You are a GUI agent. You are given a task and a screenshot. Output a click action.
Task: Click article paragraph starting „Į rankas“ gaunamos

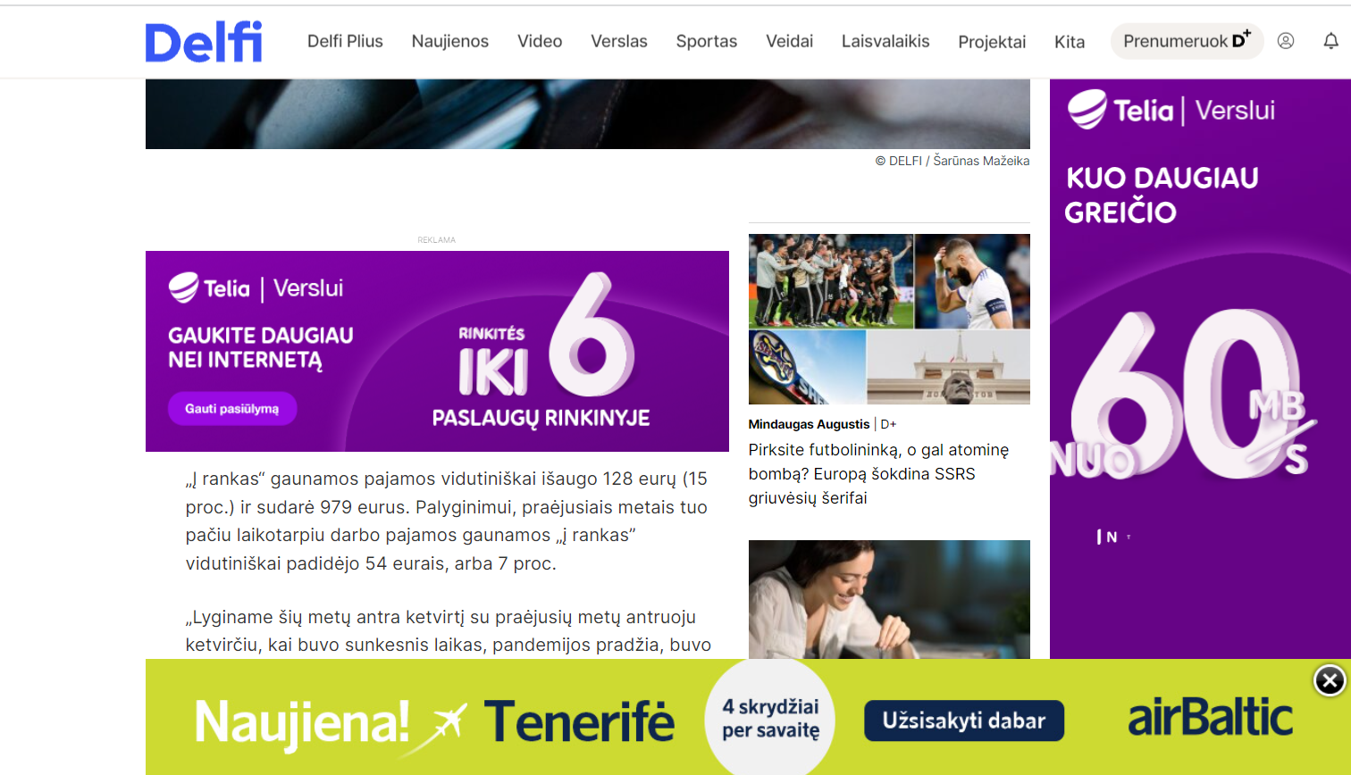(447, 521)
